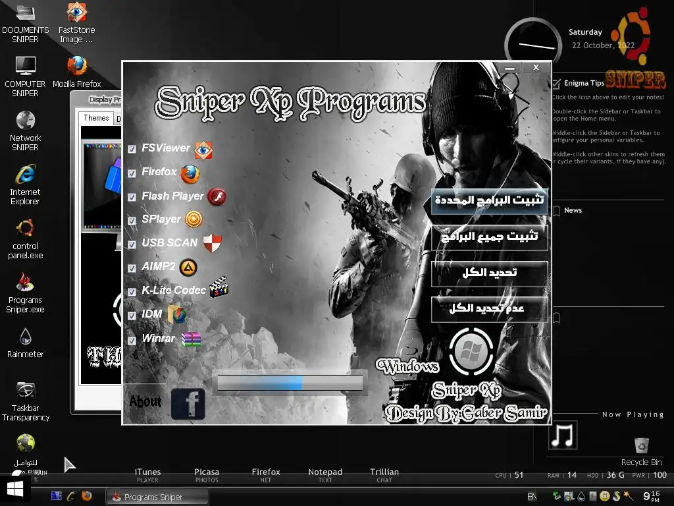Click the About label
674x506 pixels.
tap(145, 401)
